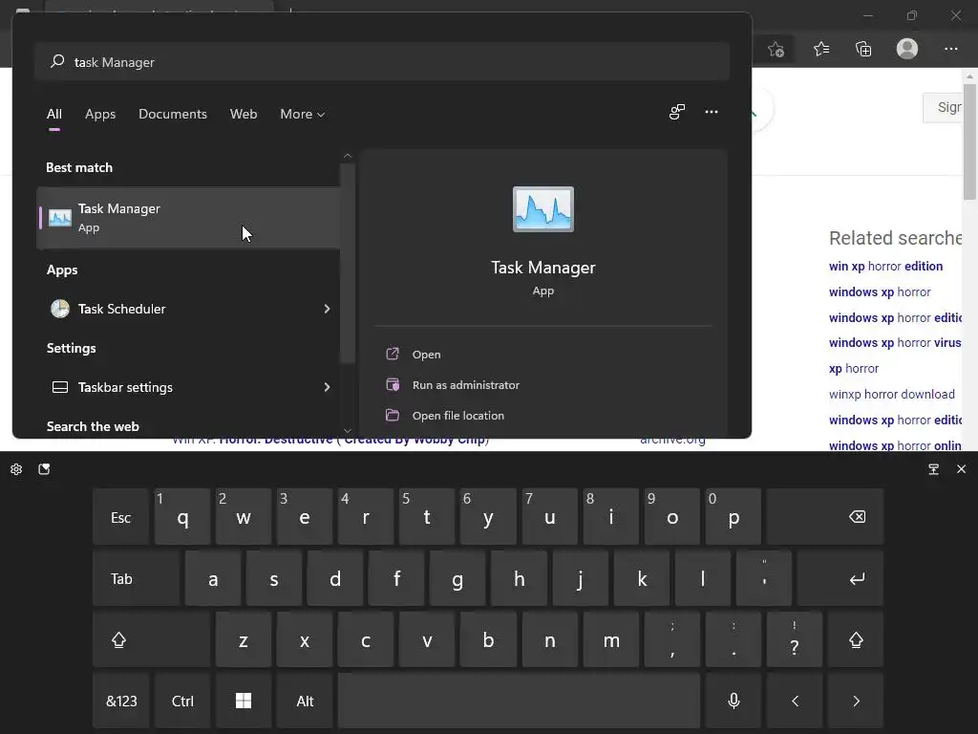
Task: Open the Task Scheduler app result
Action: click(188, 309)
